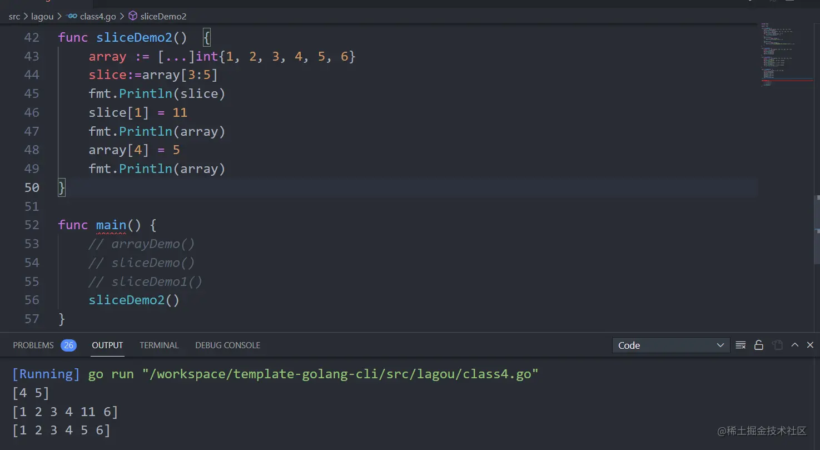Select lagou folder in the breadcrumb
The width and height of the screenshot is (820, 450).
point(42,17)
